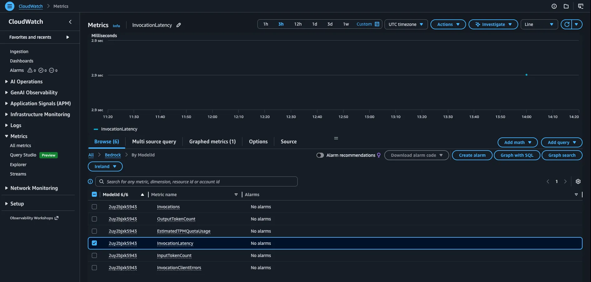Open the Custom time range calendar icon
The height and width of the screenshot is (282, 591).
[377, 24]
